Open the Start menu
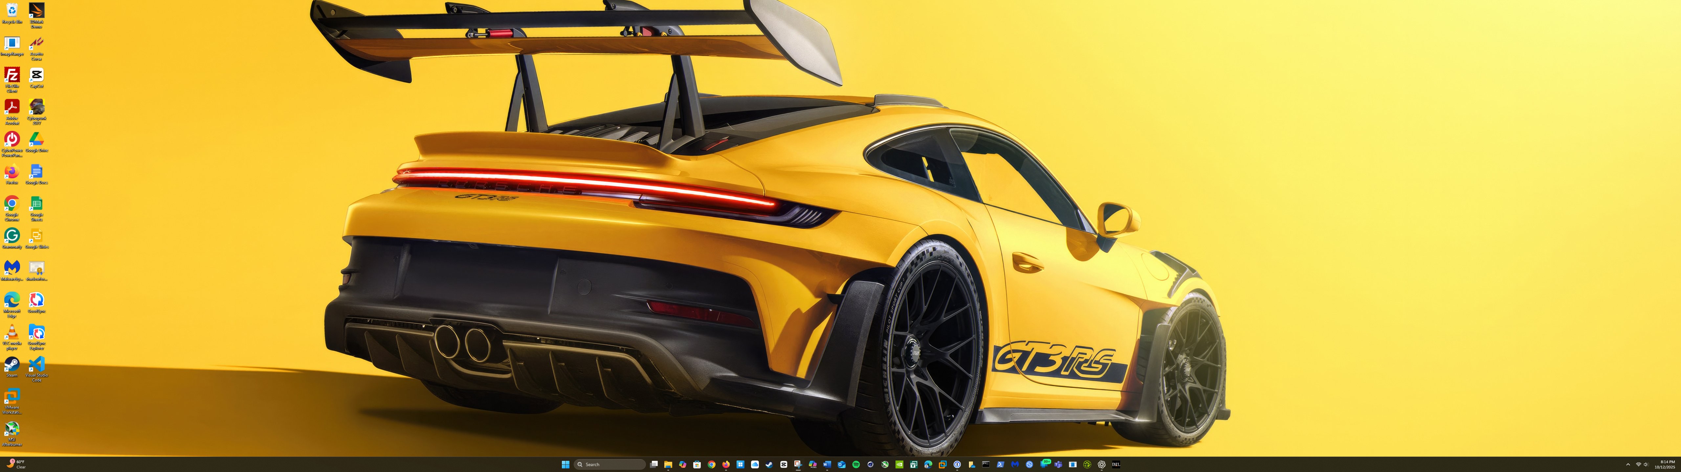Image resolution: width=1681 pixels, height=472 pixels. 565,463
